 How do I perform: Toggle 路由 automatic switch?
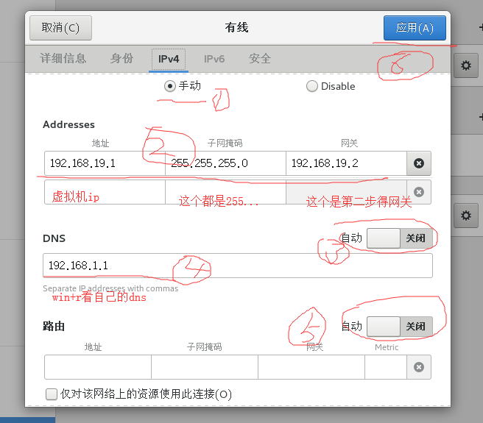(x=398, y=326)
